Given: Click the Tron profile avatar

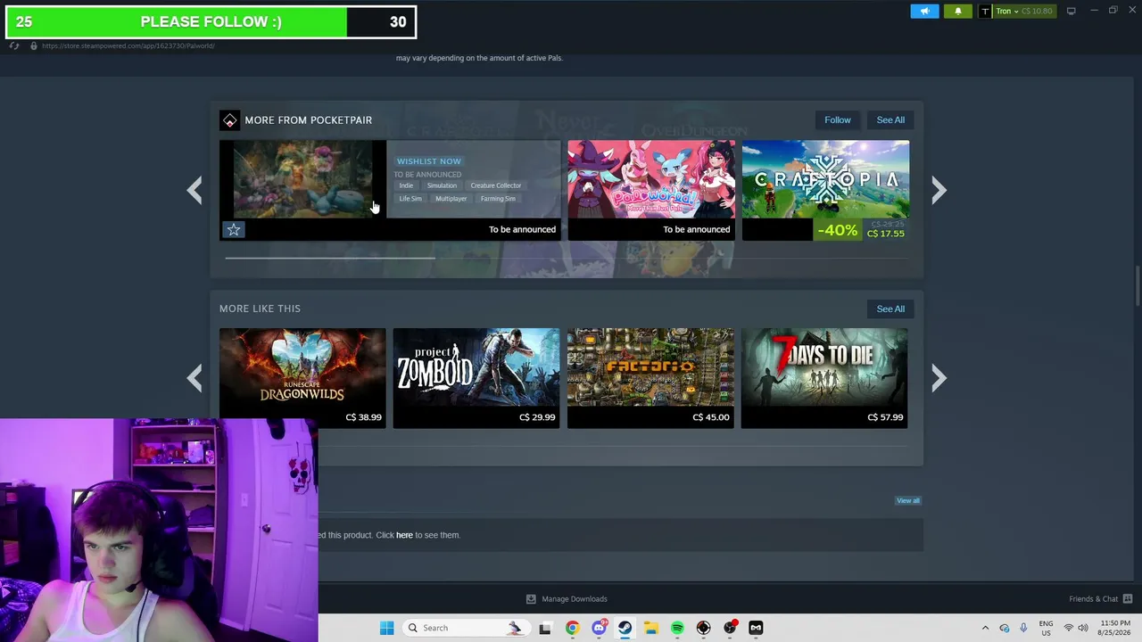Looking at the screenshot, I should coord(985,11).
